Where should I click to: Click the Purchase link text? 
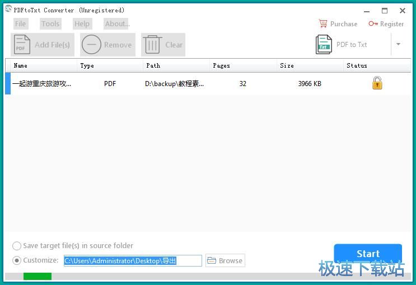pyautogui.click(x=344, y=24)
